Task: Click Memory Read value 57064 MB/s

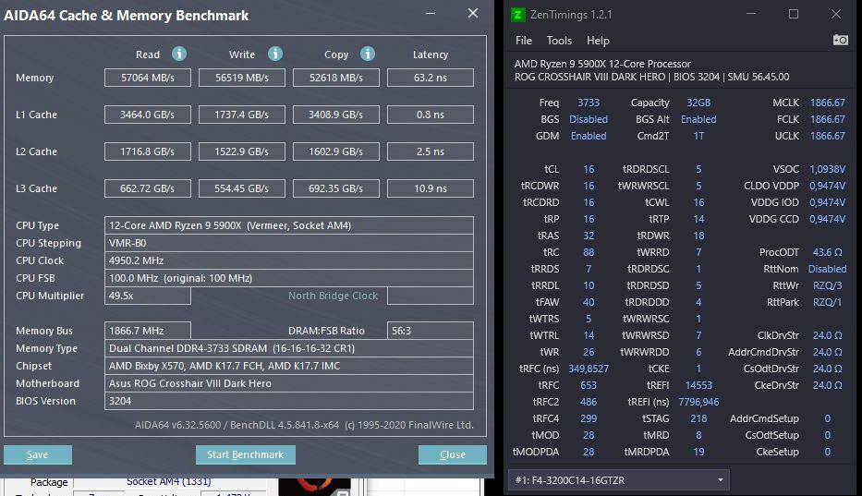Action: 147,78
